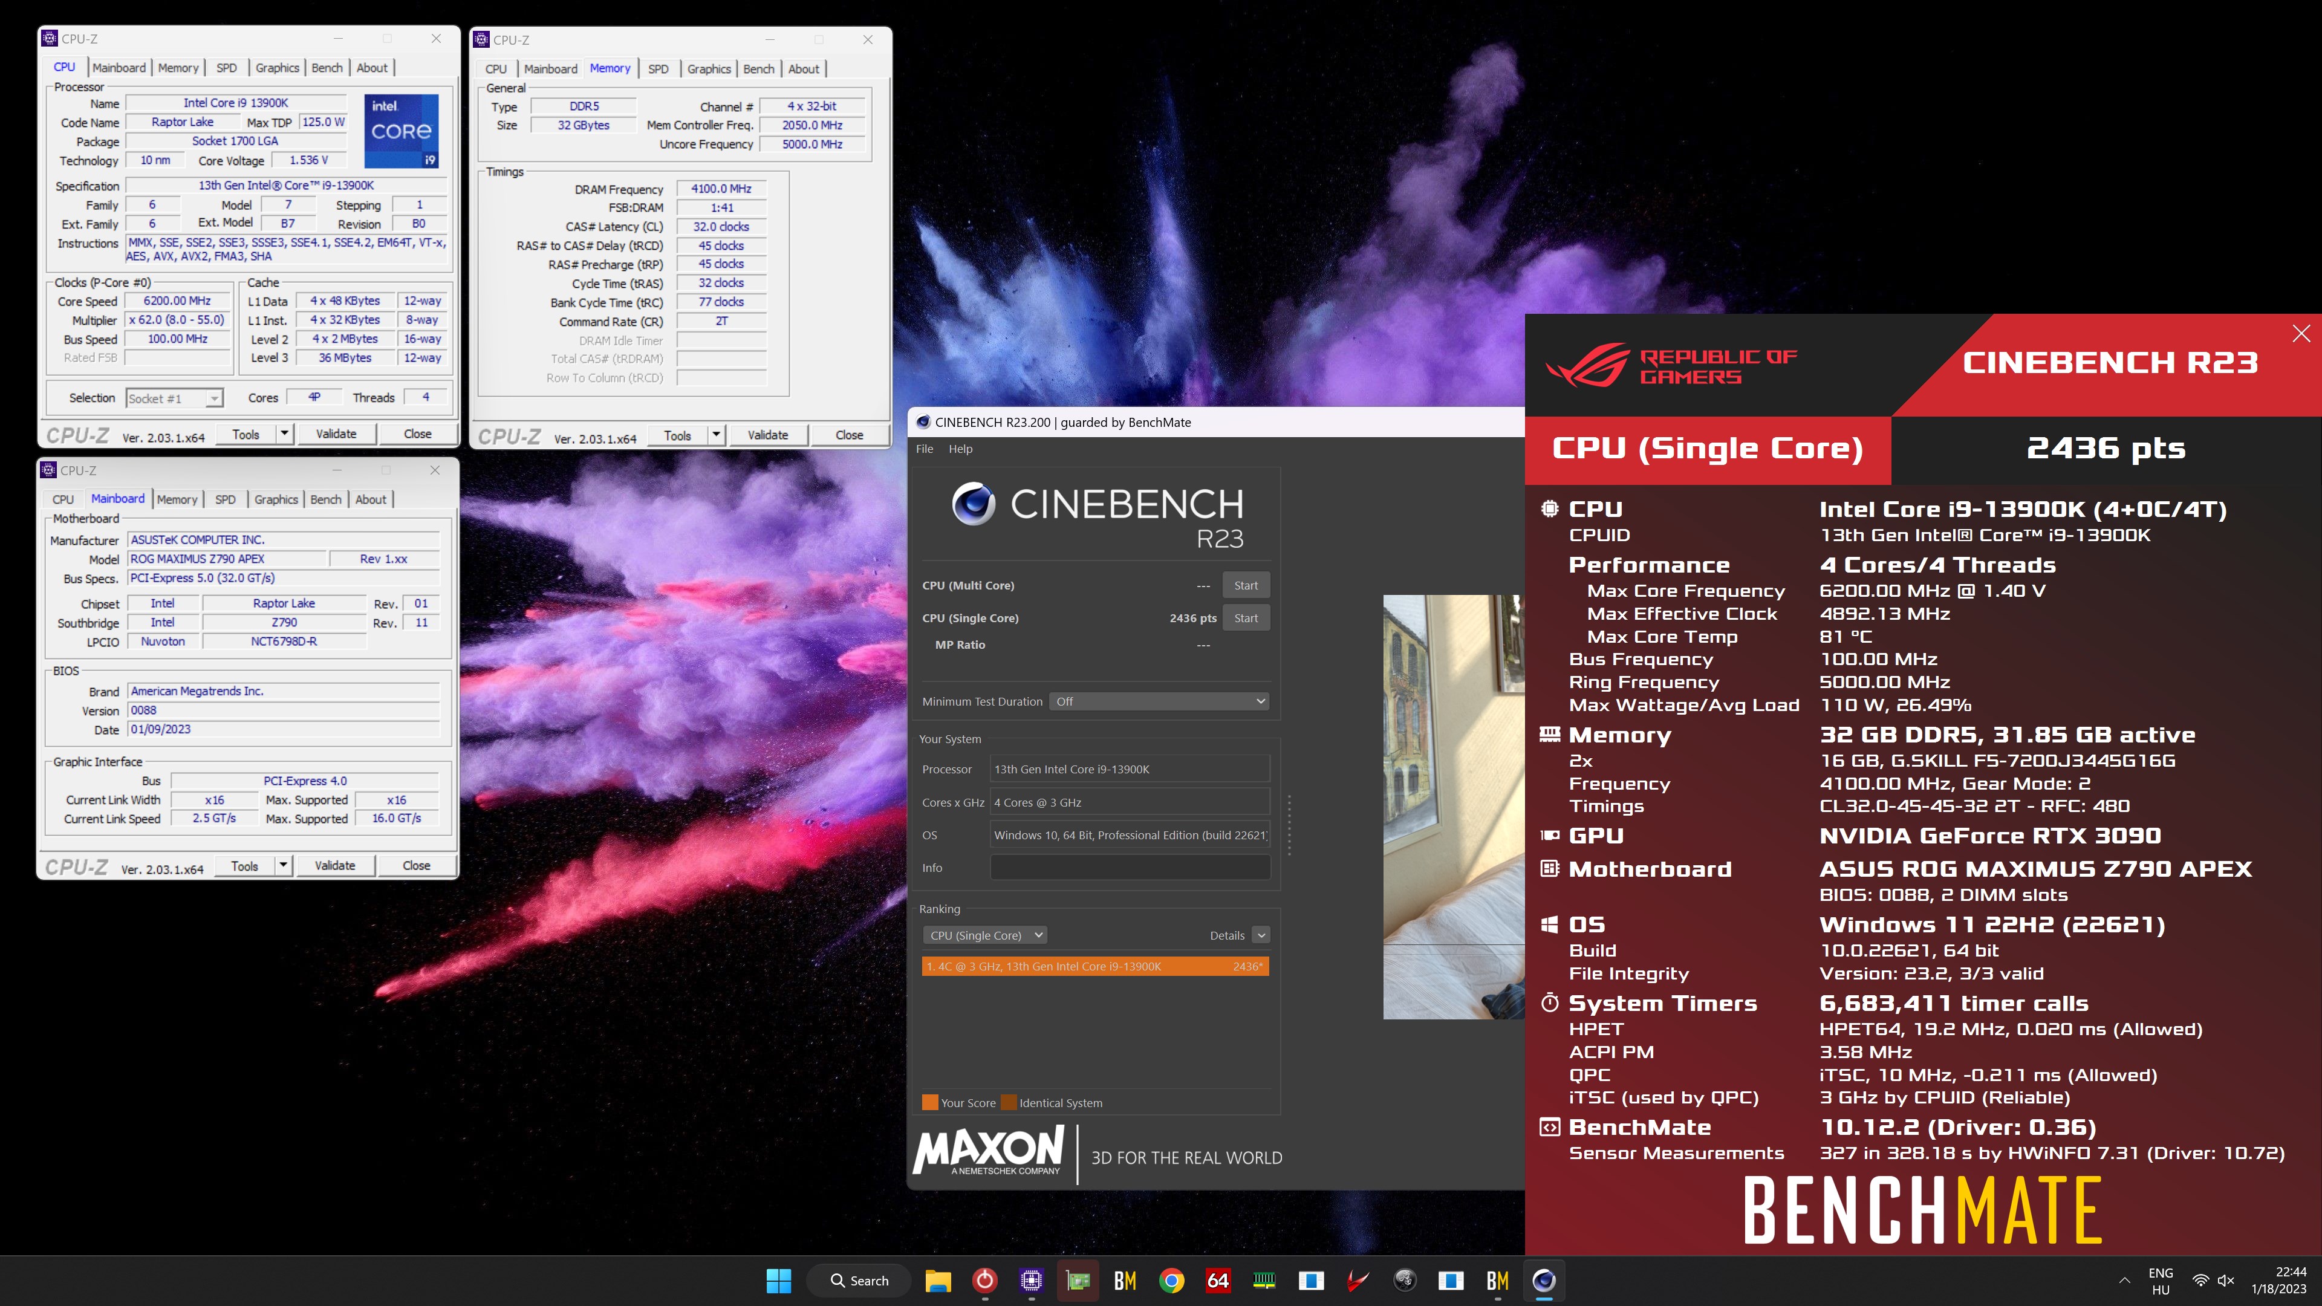
Task: Open the Windows Start menu
Action: (x=778, y=1280)
